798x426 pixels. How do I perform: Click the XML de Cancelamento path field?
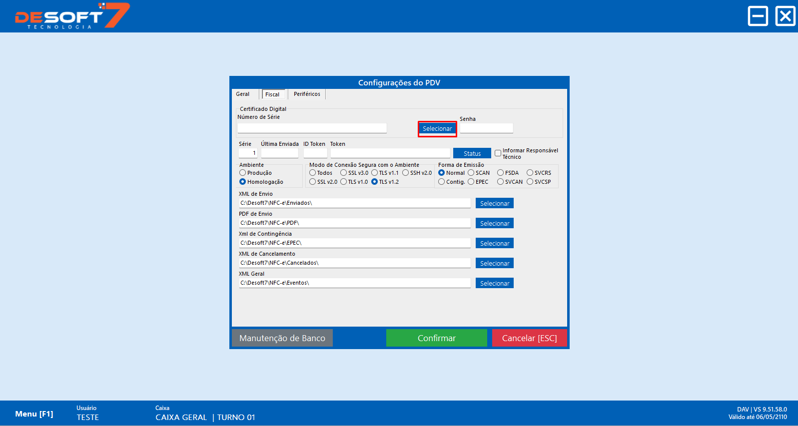(355, 263)
